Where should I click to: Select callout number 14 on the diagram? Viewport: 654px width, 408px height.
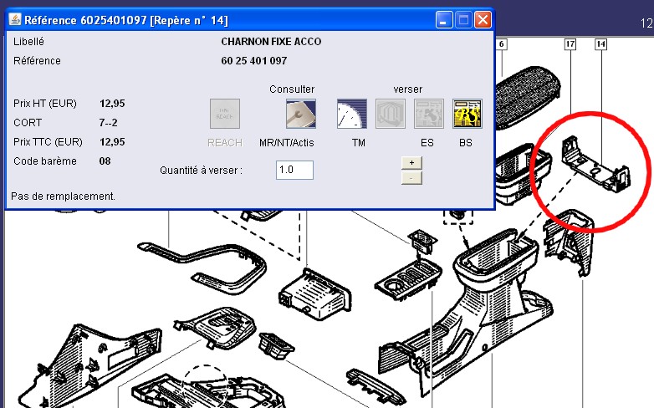[x=600, y=43]
